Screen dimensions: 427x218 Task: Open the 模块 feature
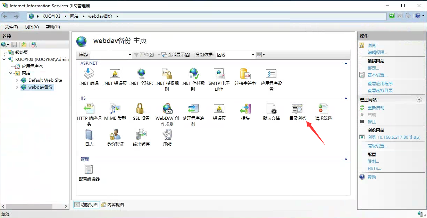[245, 112]
